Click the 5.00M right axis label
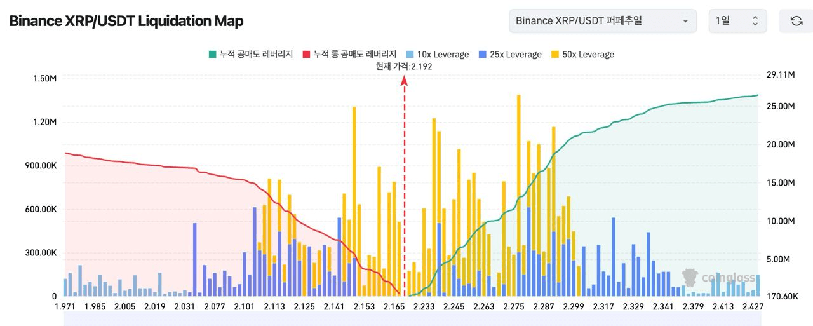813x326 pixels. click(x=778, y=259)
